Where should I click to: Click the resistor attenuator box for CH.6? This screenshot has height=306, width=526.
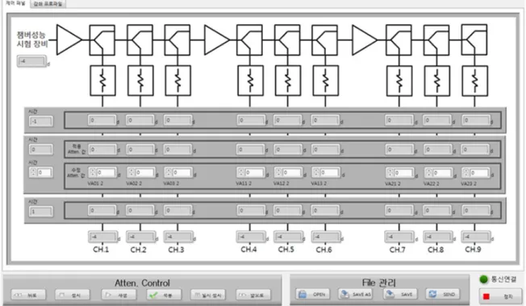click(x=326, y=81)
